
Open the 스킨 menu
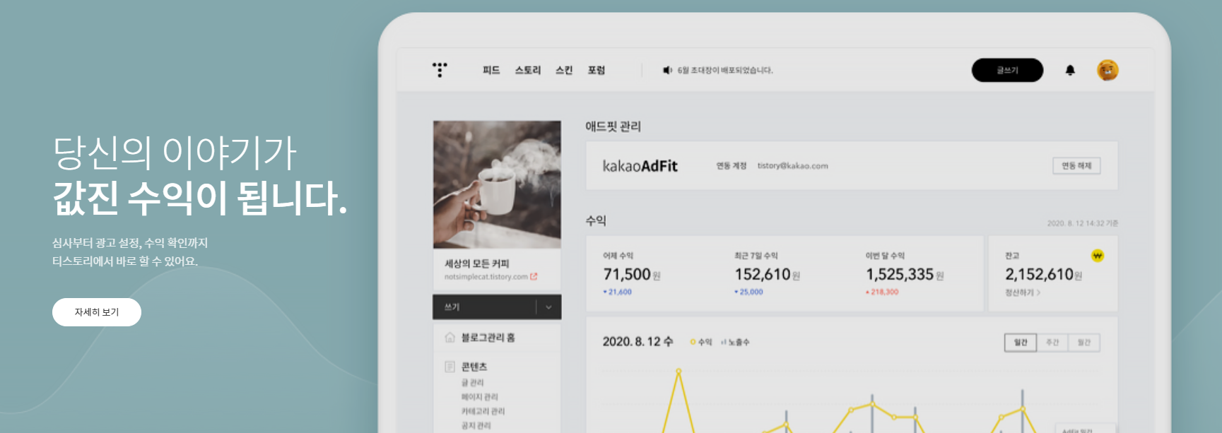(x=564, y=70)
